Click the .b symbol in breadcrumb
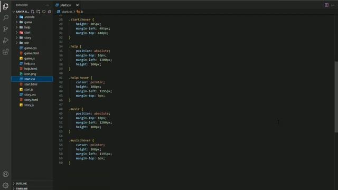338x190 pixels. [x=80, y=12]
